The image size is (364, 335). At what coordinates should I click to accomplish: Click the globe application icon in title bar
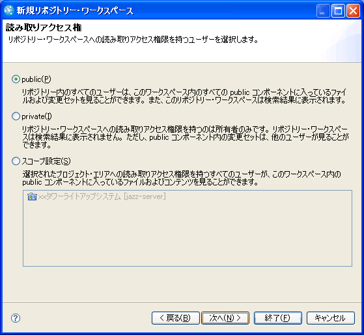click(x=9, y=10)
